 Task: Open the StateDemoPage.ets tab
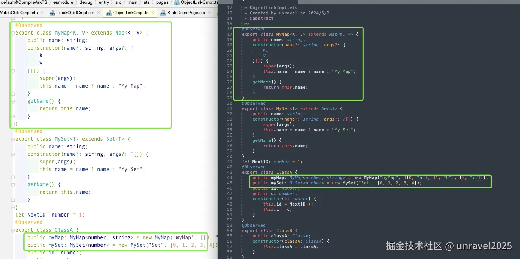point(186,13)
